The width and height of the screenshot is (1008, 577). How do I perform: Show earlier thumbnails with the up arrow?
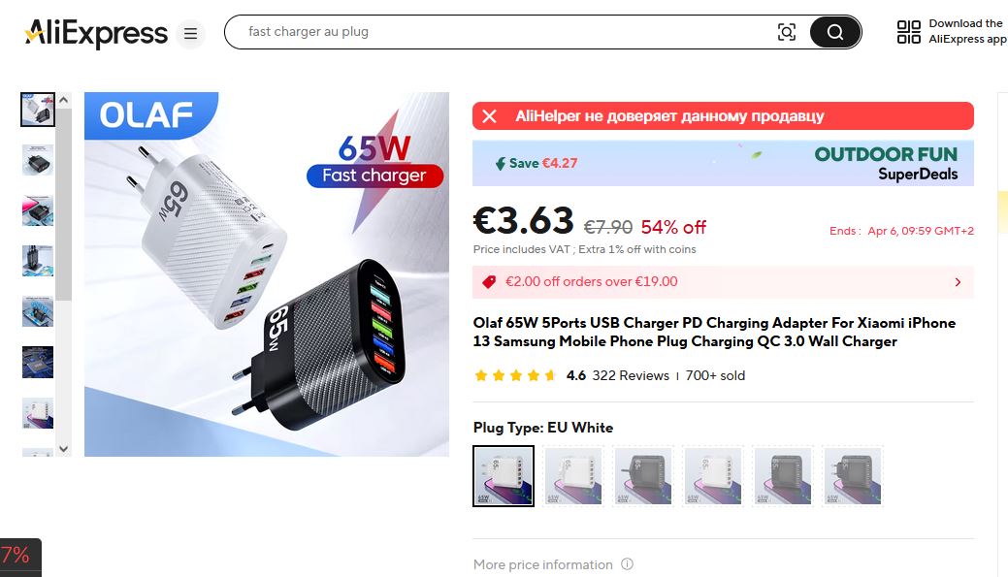click(x=63, y=100)
